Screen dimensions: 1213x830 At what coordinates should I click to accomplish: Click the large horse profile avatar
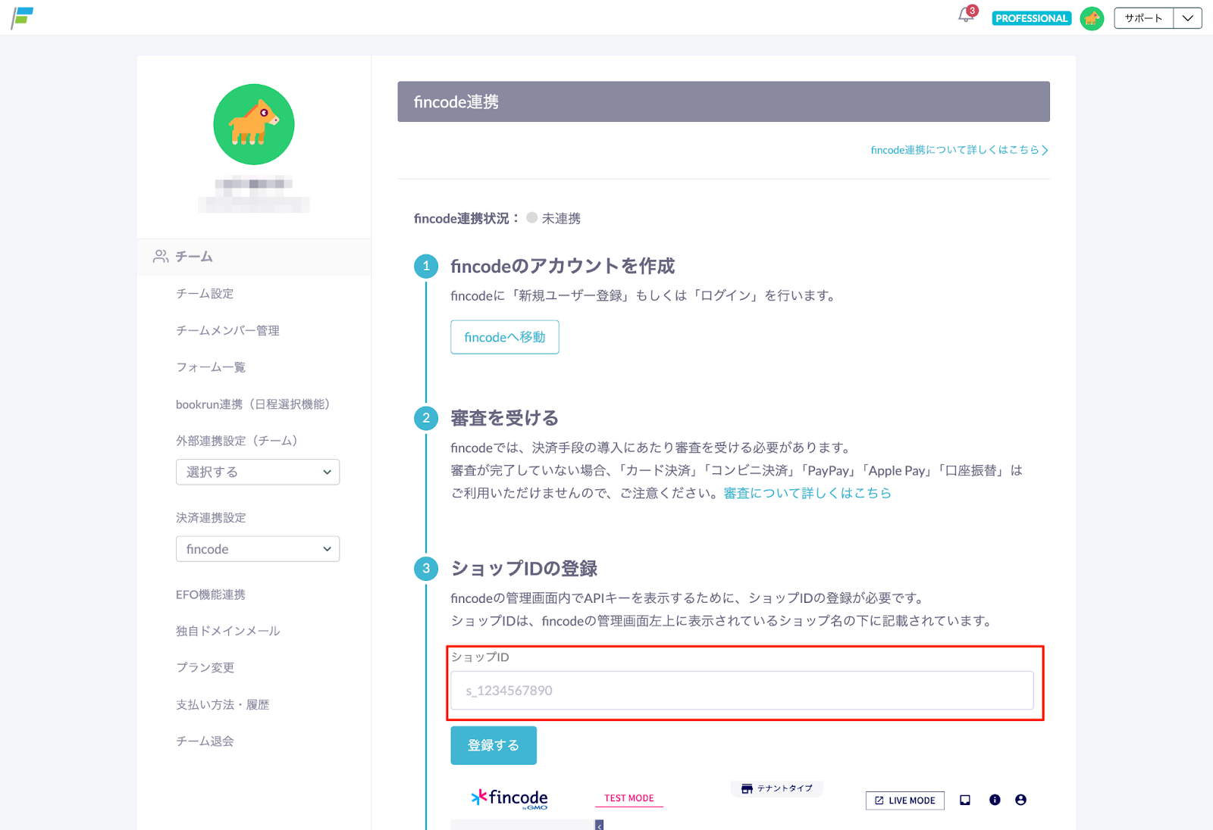(254, 124)
